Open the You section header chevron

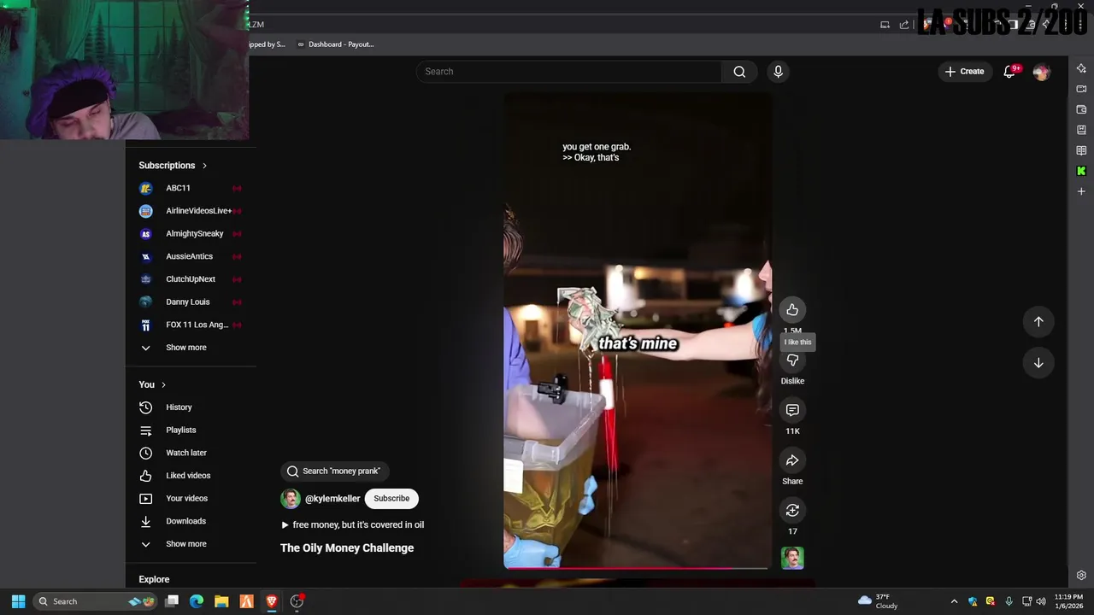pos(163,385)
